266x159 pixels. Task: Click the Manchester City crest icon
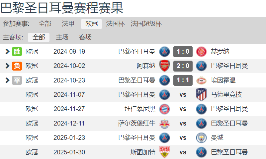pyautogui.click(x=201, y=138)
